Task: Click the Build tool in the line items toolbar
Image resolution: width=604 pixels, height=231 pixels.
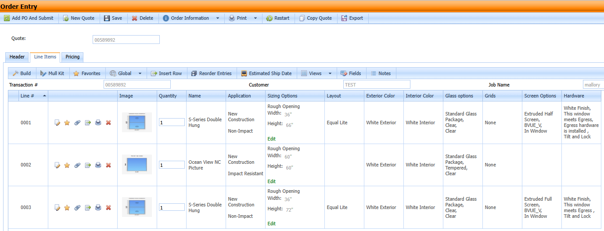Action: click(x=22, y=73)
